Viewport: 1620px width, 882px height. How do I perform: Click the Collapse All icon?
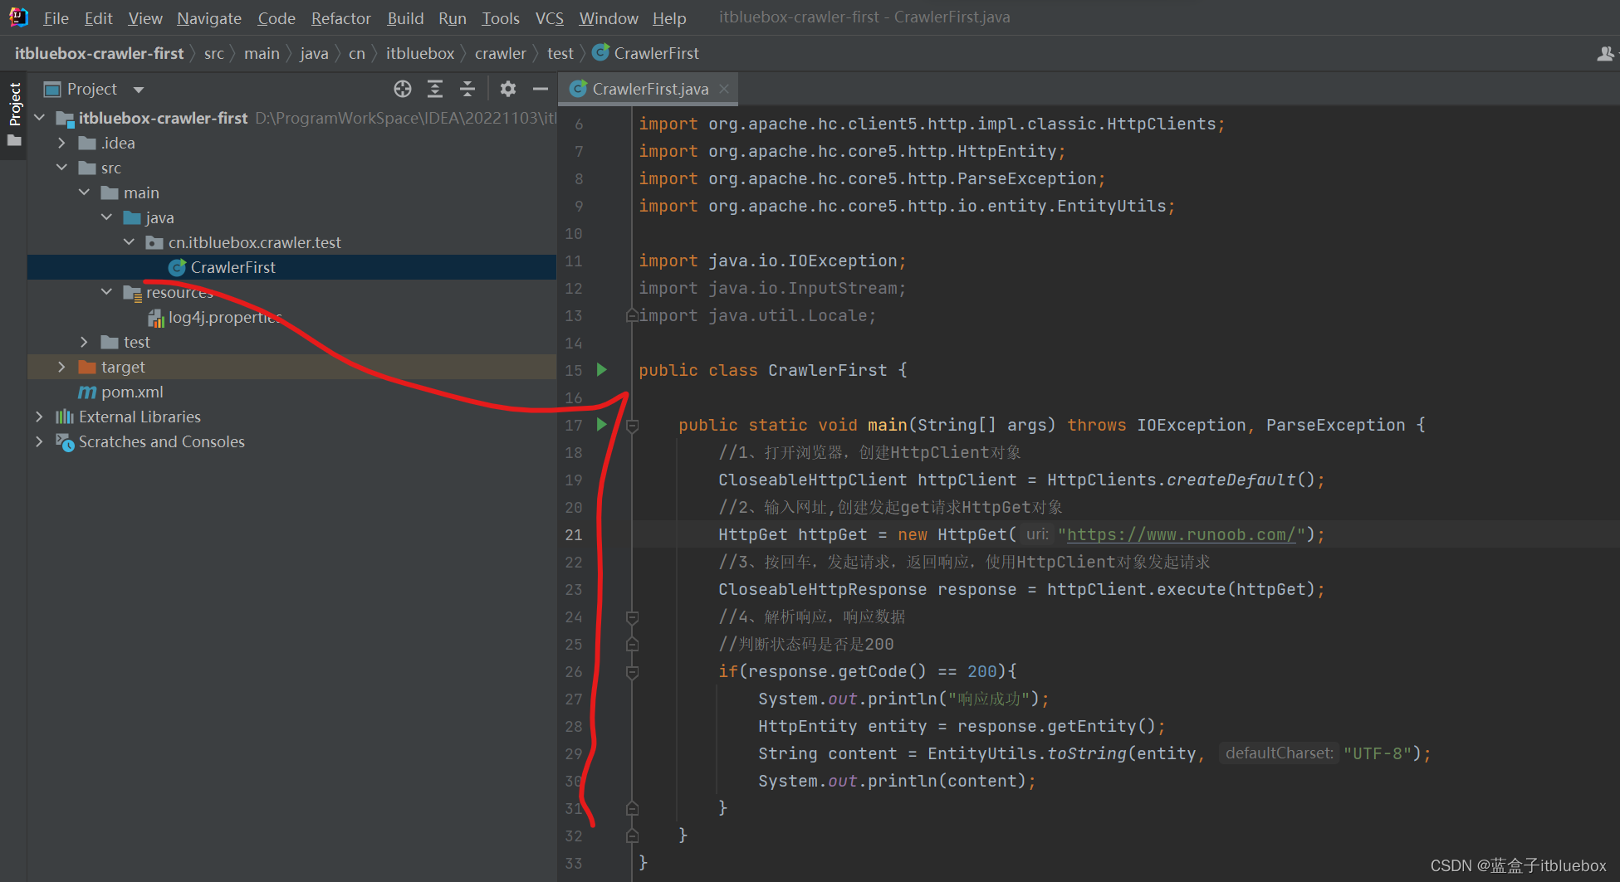tap(467, 89)
